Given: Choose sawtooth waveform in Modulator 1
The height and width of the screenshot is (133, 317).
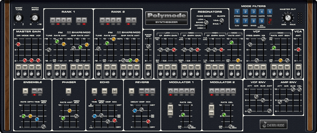Looking at the screenshot, I should [x=176, y=91].
